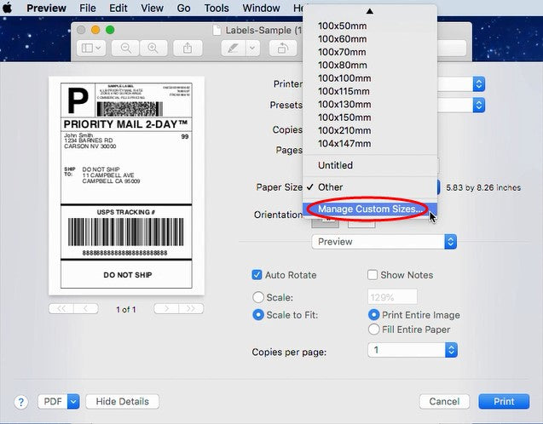Click the zoom out magnifier icon
This screenshot has width=543, height=424.
coord(126,49)
